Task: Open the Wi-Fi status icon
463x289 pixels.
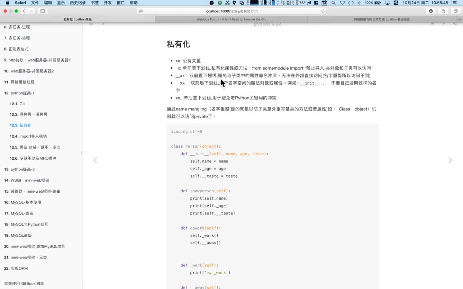Action: pos(342,3)
